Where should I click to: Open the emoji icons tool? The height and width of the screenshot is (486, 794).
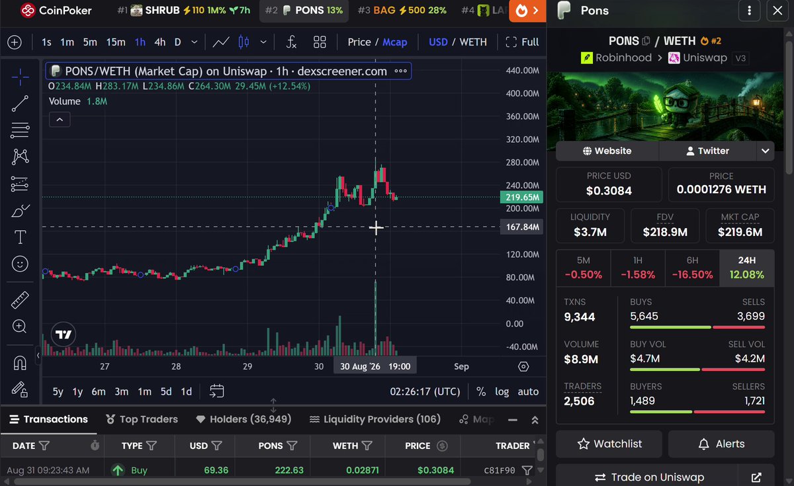(x=20, y=264)
